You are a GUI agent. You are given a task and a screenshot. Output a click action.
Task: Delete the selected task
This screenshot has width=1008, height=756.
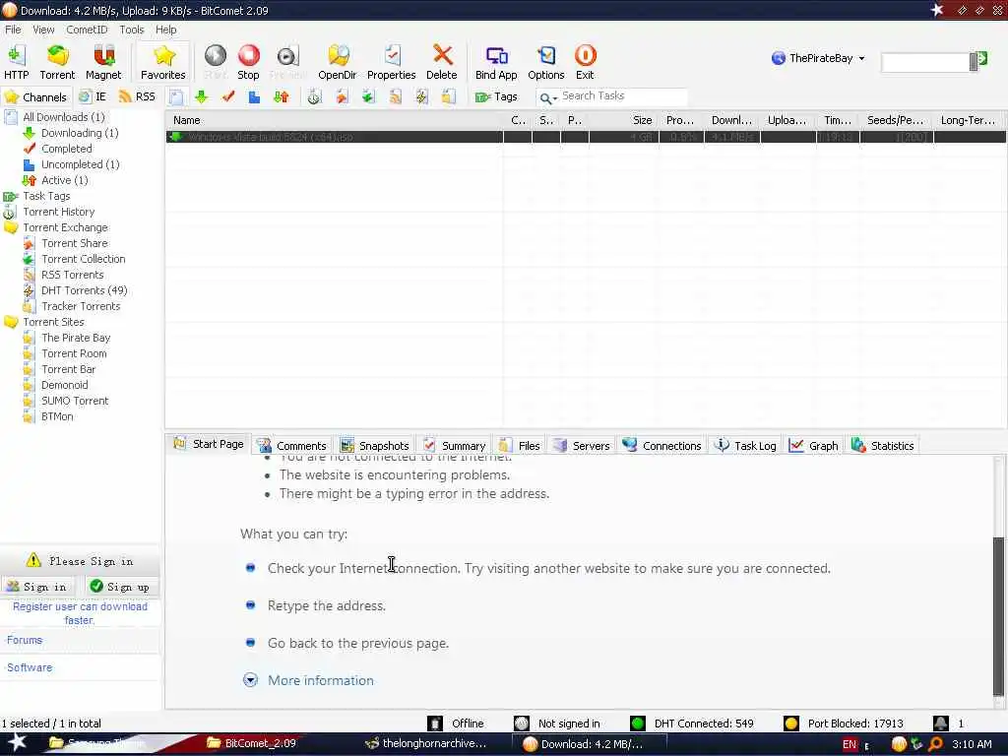442,62
